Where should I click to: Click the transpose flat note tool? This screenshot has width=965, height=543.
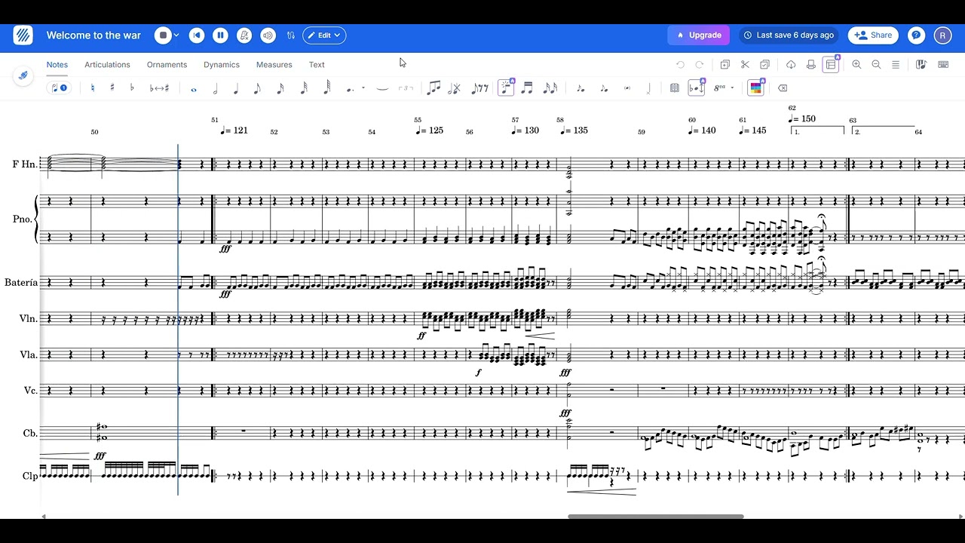(x=697, y=88)
